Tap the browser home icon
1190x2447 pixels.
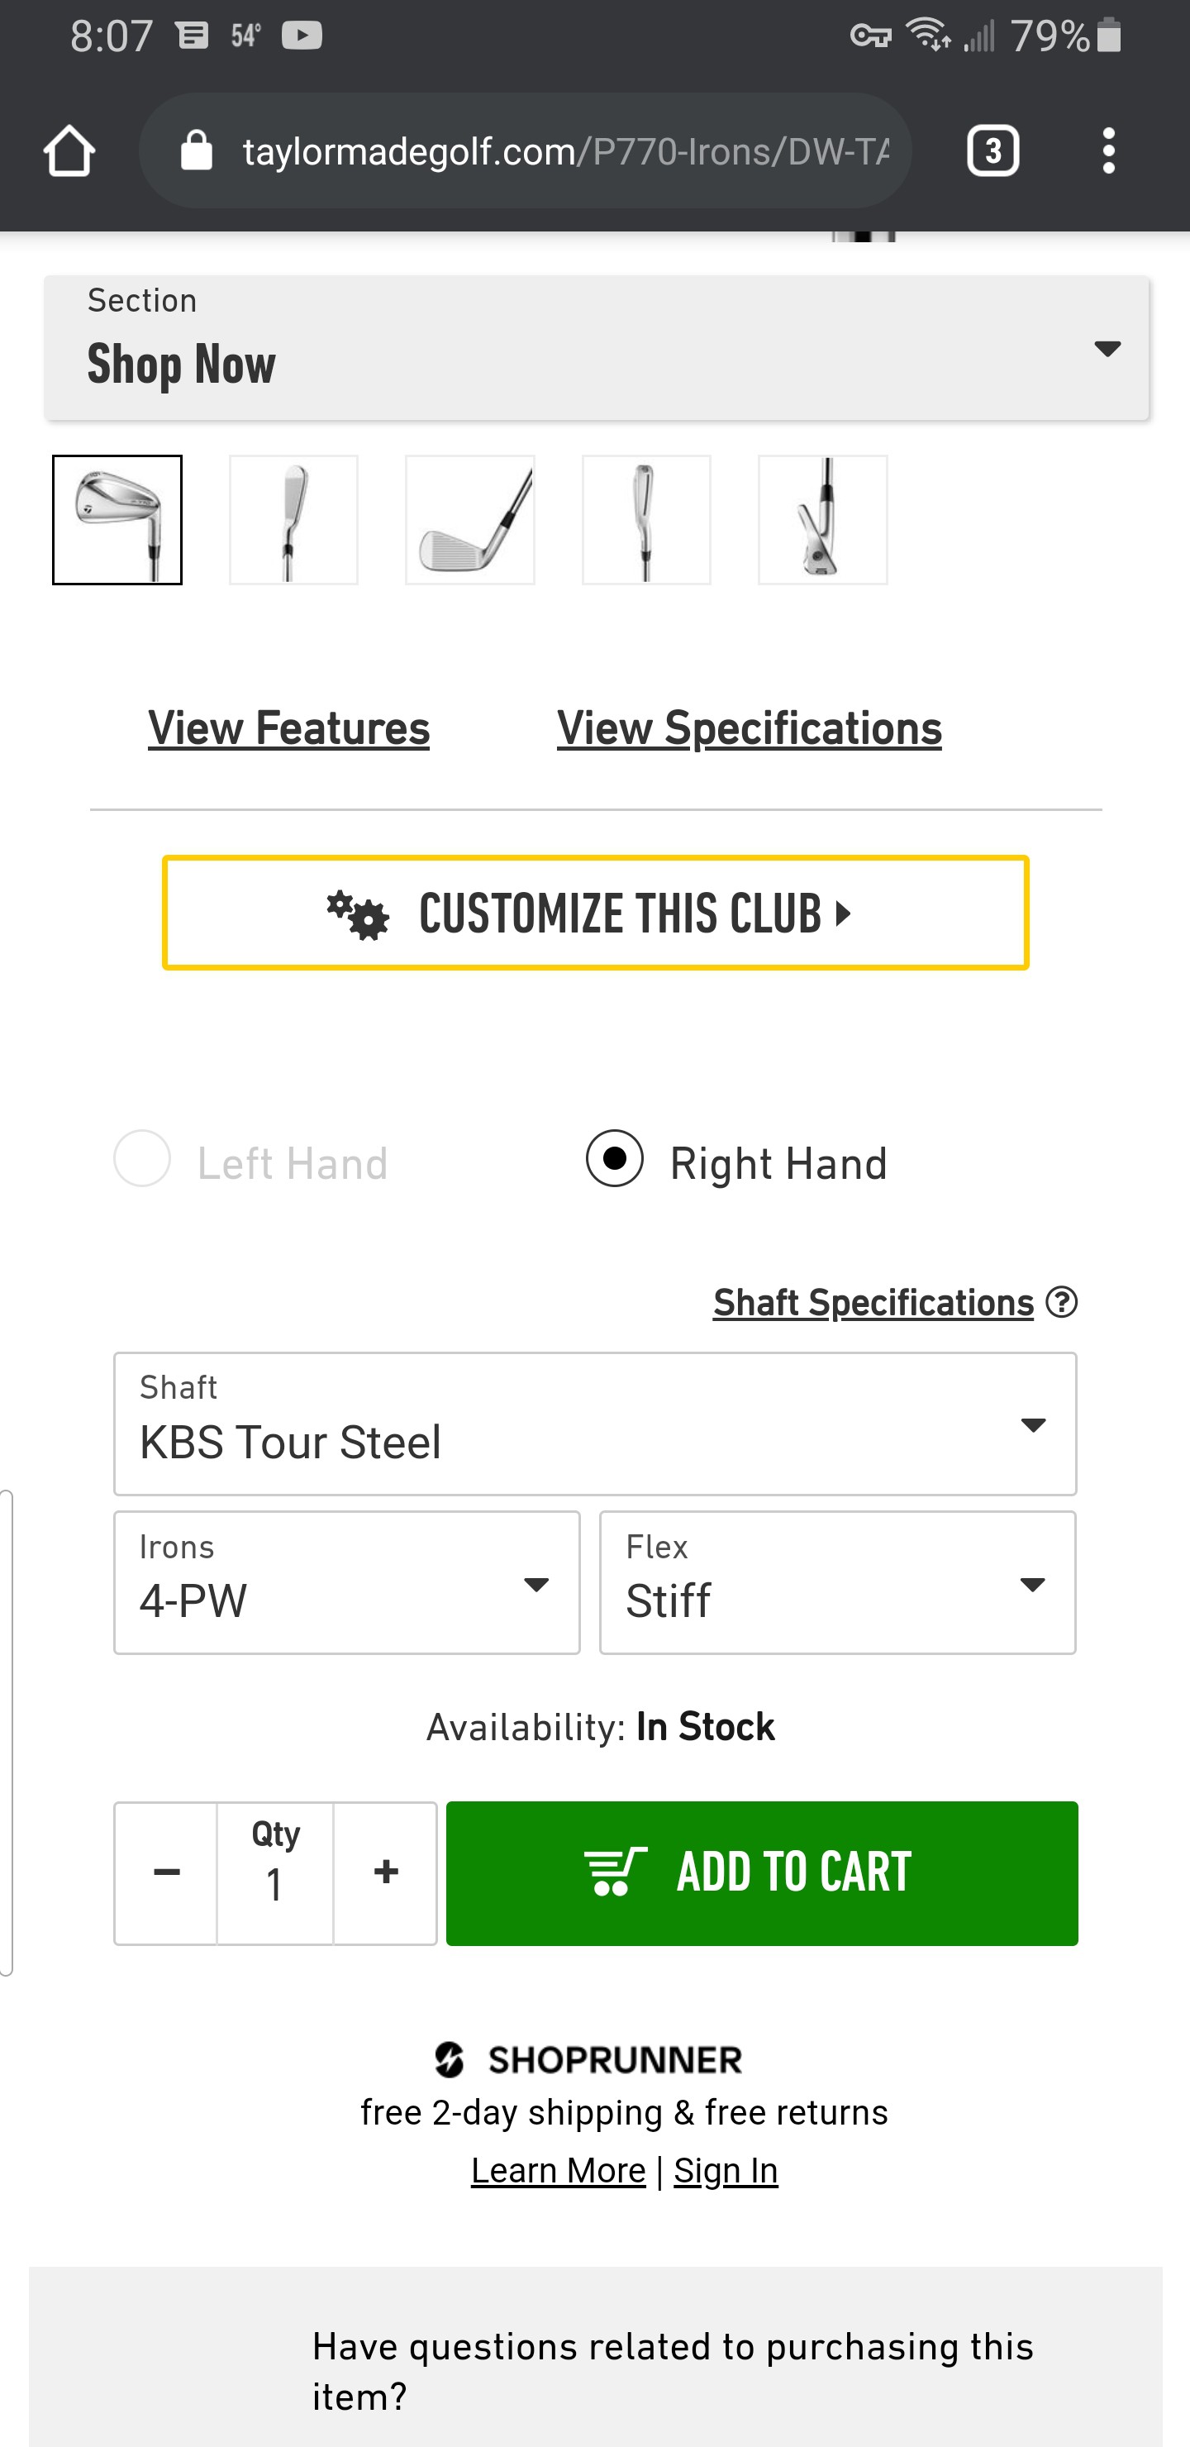(69, 151)
